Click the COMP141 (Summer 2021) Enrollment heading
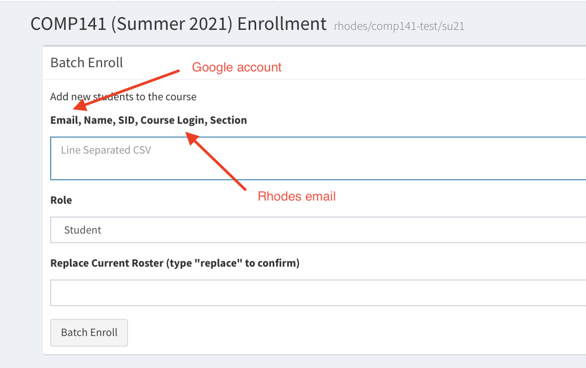The image size is (586, 368). (x=178, y=24)
